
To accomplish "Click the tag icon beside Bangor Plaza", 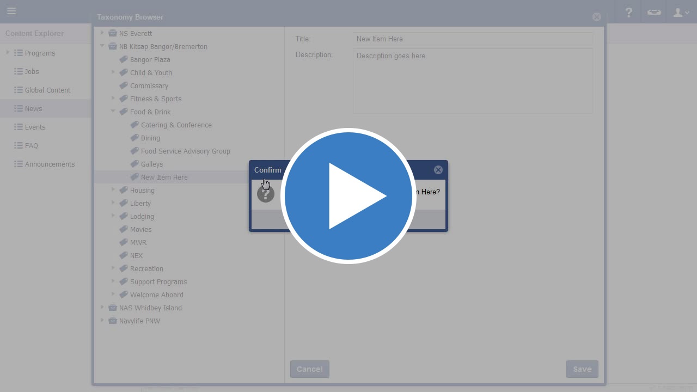I will point(124,59).
